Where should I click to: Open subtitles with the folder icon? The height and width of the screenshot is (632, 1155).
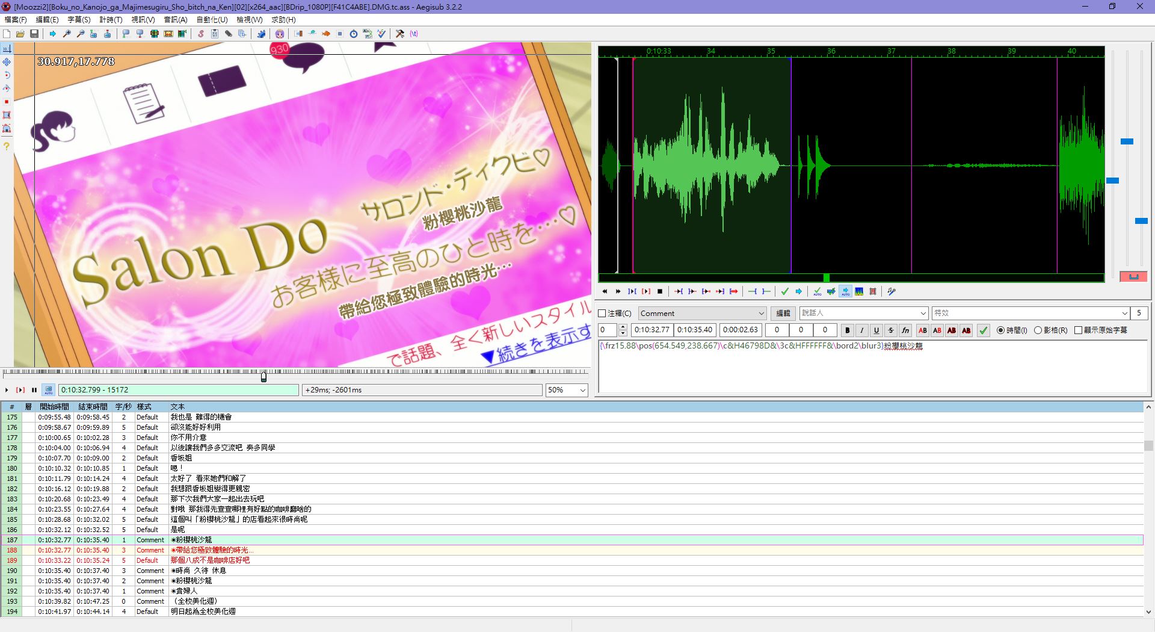(20, 34)
